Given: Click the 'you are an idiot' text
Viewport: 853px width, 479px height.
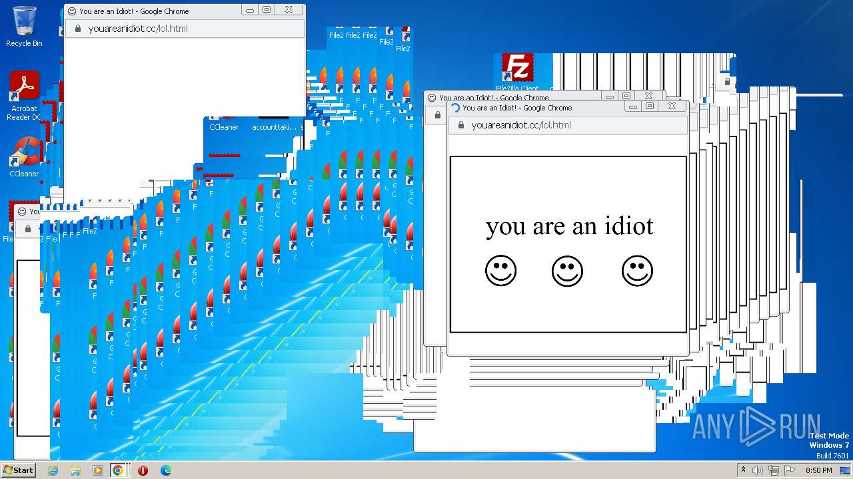Looking at the screenshot, I should [570, 226].
